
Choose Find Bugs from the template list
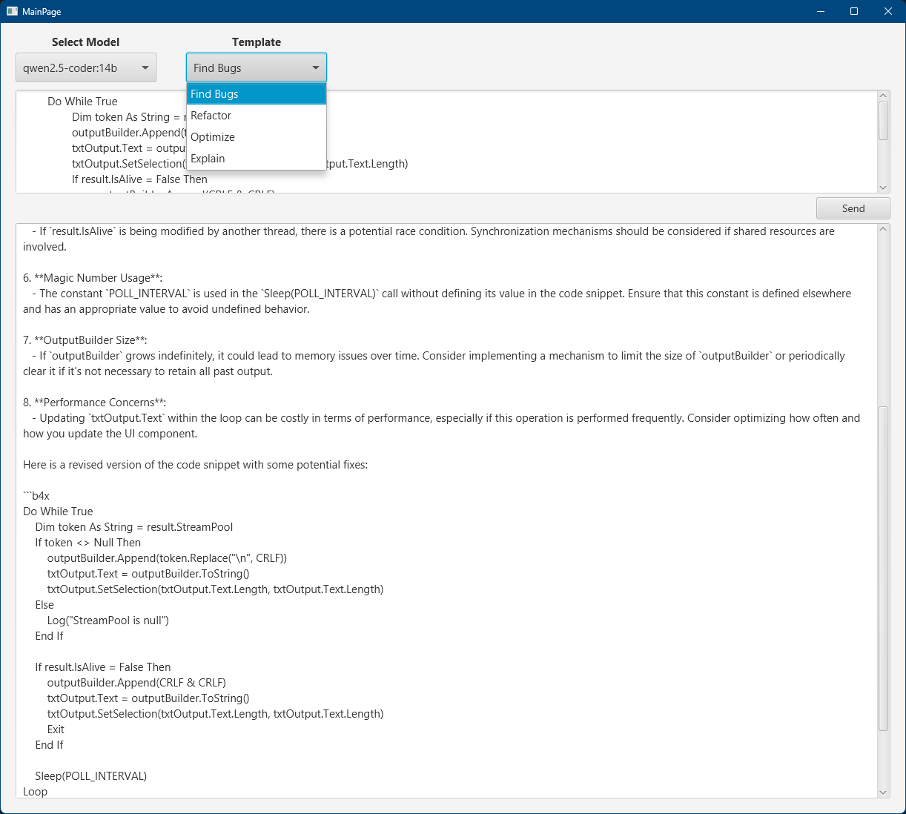[x=257, y=94]
